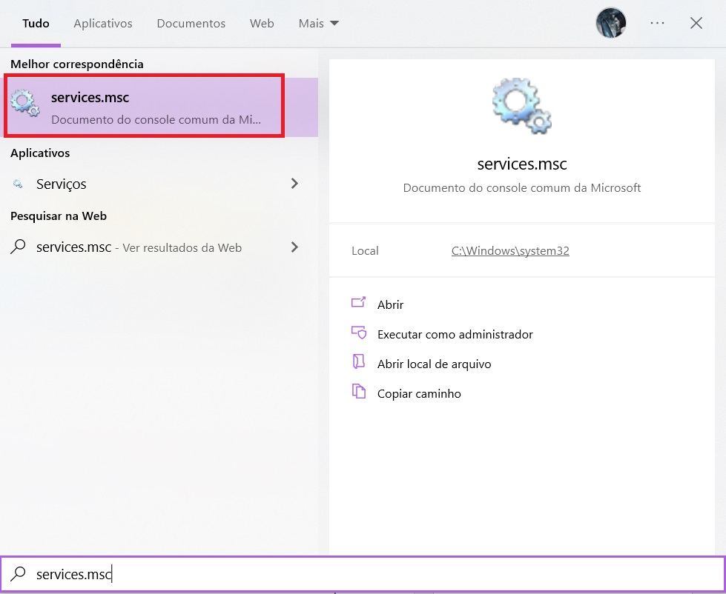Select Copiar caminho action
Screen dimensions: 726x594
pyautogui.click(x=419, y=394)
